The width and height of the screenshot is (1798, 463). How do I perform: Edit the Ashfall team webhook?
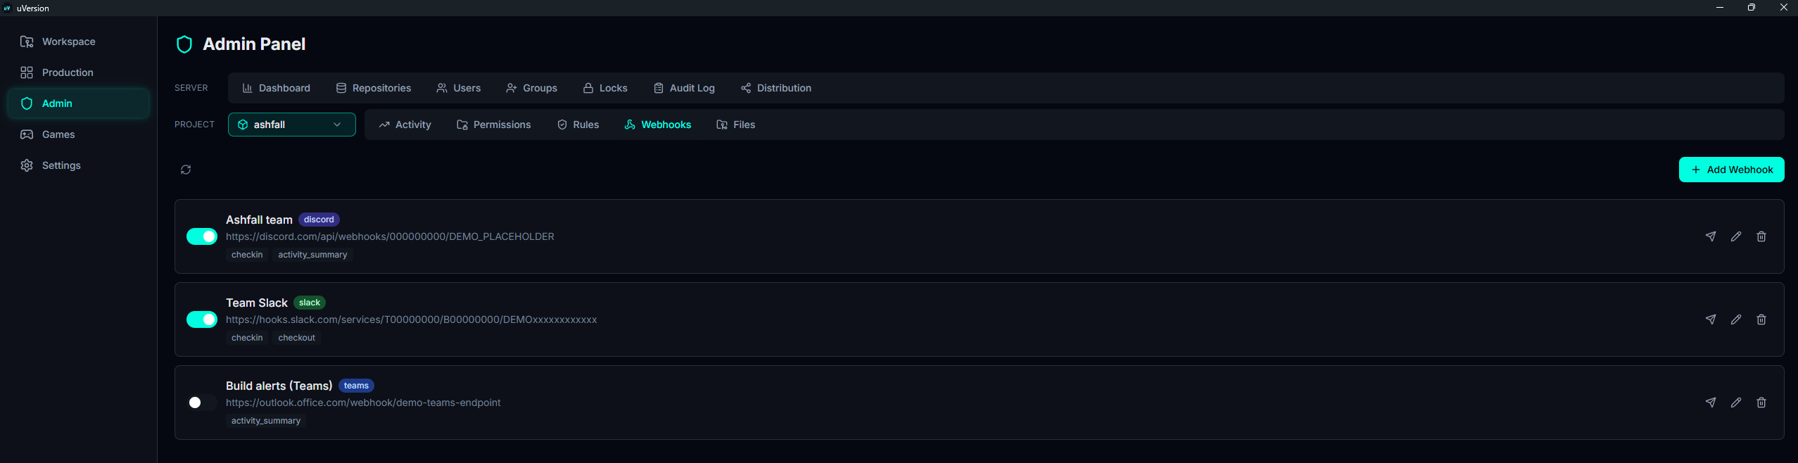click(x=1736, y=236)
